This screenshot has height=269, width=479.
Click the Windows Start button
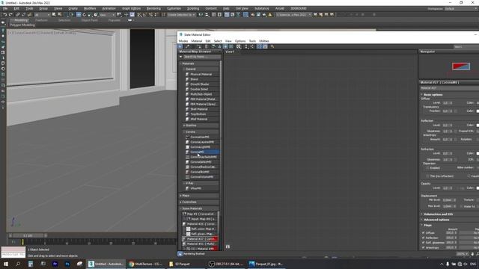pos(6,264)
